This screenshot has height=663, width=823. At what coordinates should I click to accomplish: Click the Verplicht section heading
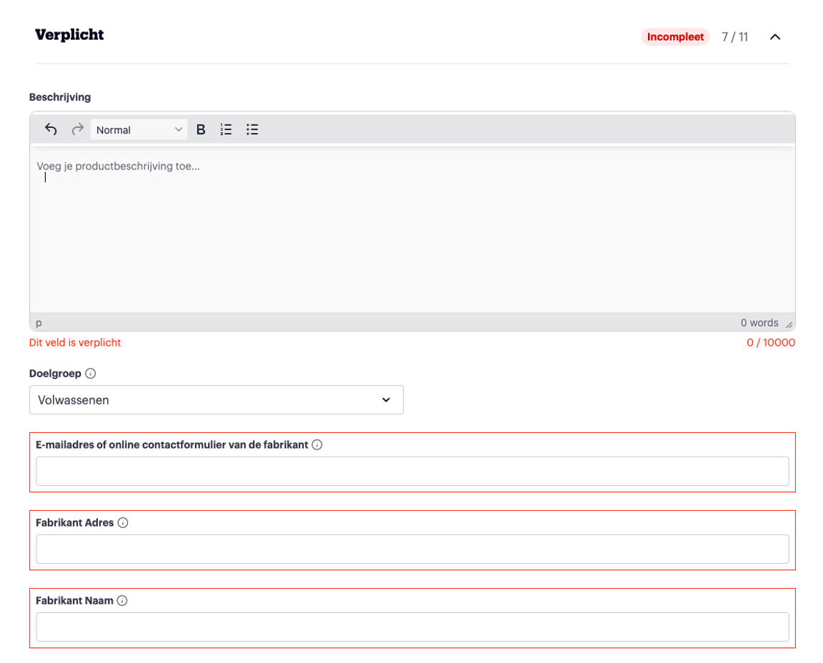tap(69, 34)
